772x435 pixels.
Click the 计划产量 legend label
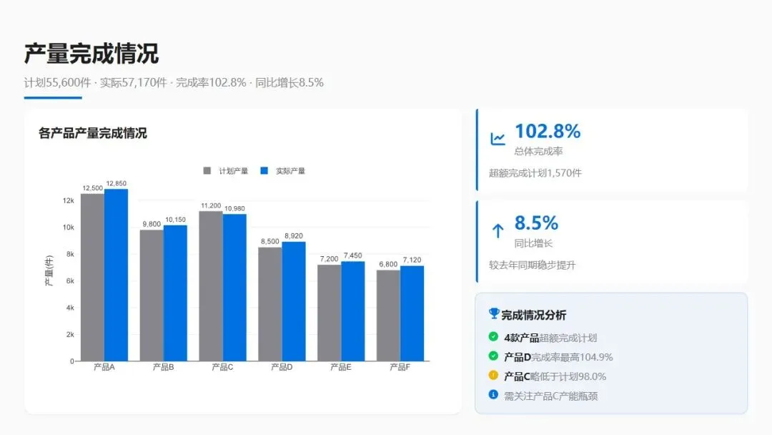[x=233, y=171]
